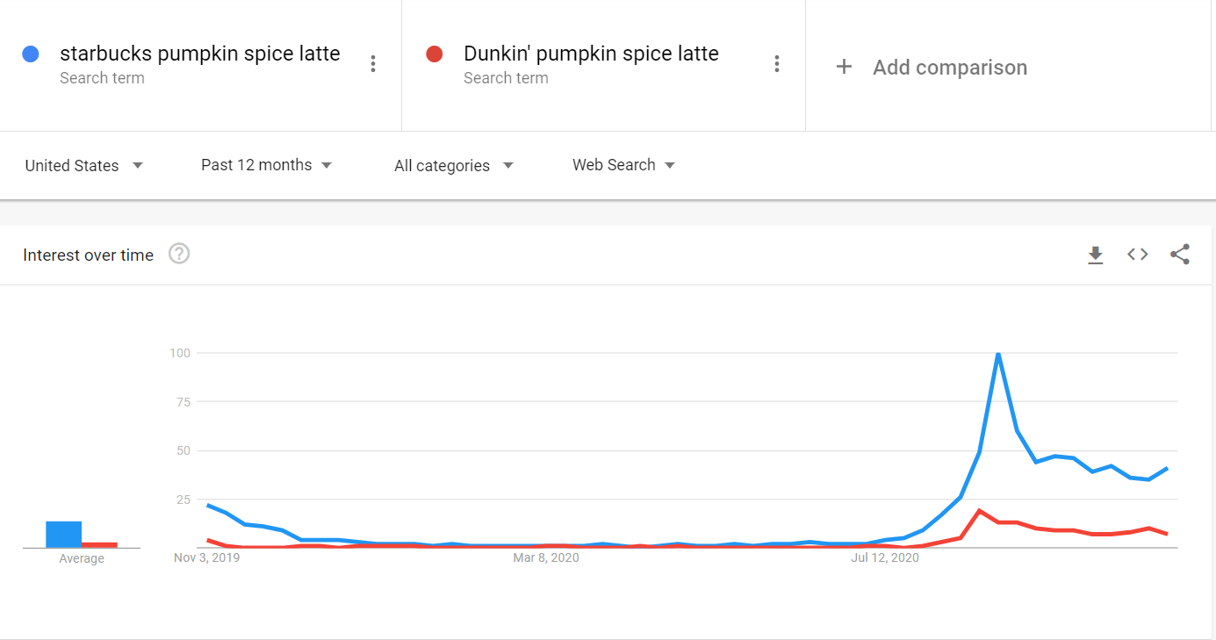Click the Jul 12, 2020 axis label
This screenshot has height=640, width=1216.
click(885, 557)
